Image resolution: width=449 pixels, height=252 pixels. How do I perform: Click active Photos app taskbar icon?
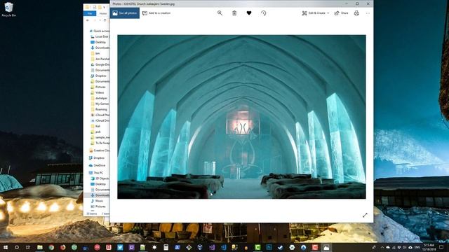[326, 247]
